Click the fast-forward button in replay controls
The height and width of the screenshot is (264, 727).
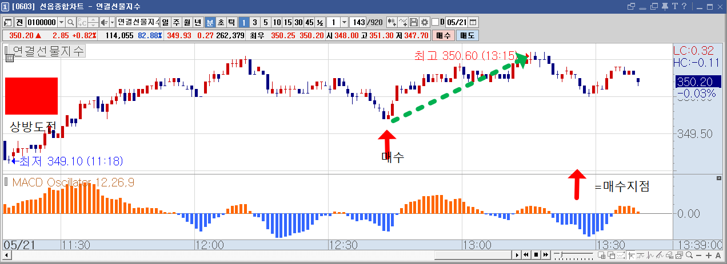point(546,255)
